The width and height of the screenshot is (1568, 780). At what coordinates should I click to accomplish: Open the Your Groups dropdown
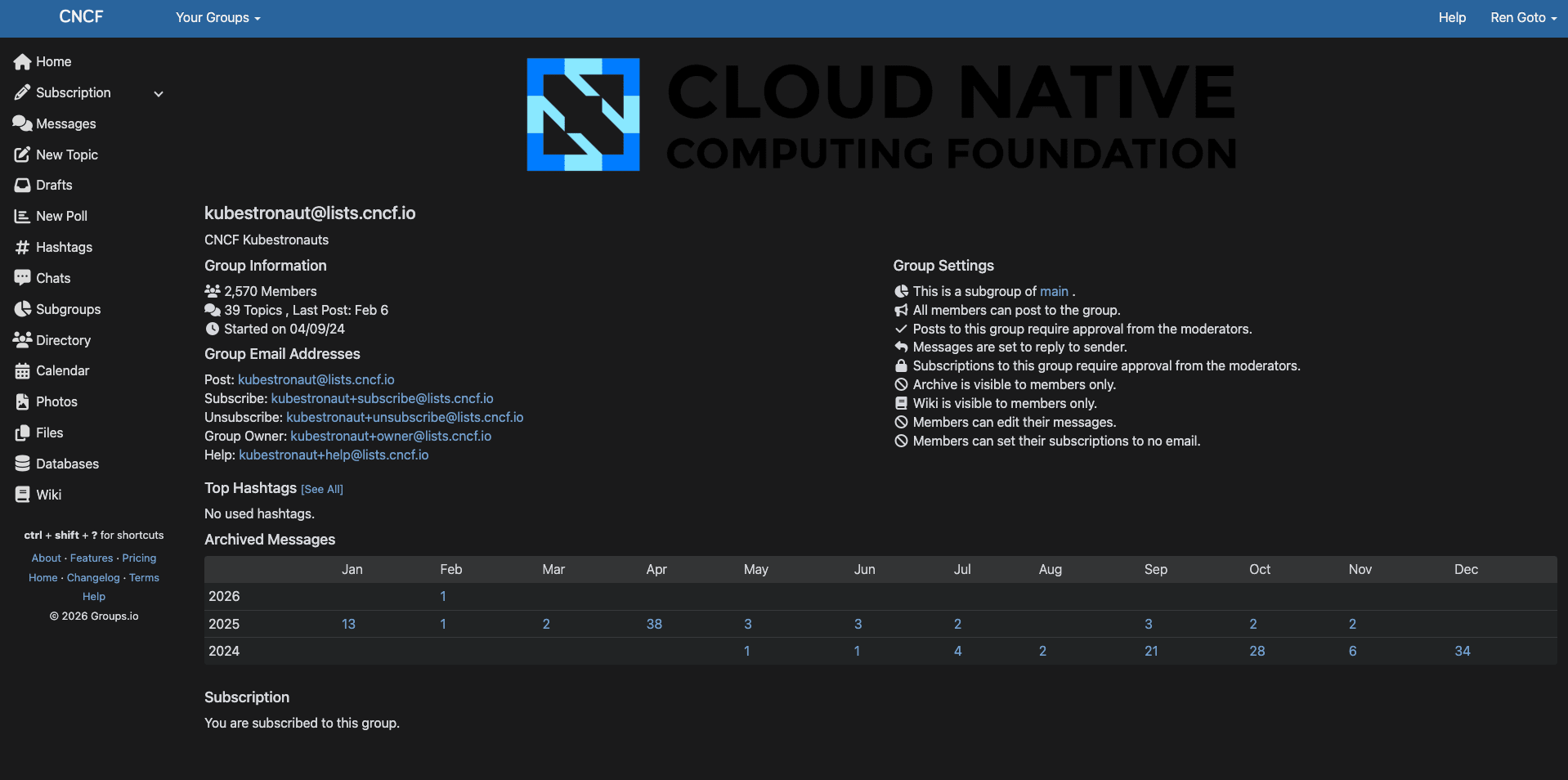pos(218,17)
